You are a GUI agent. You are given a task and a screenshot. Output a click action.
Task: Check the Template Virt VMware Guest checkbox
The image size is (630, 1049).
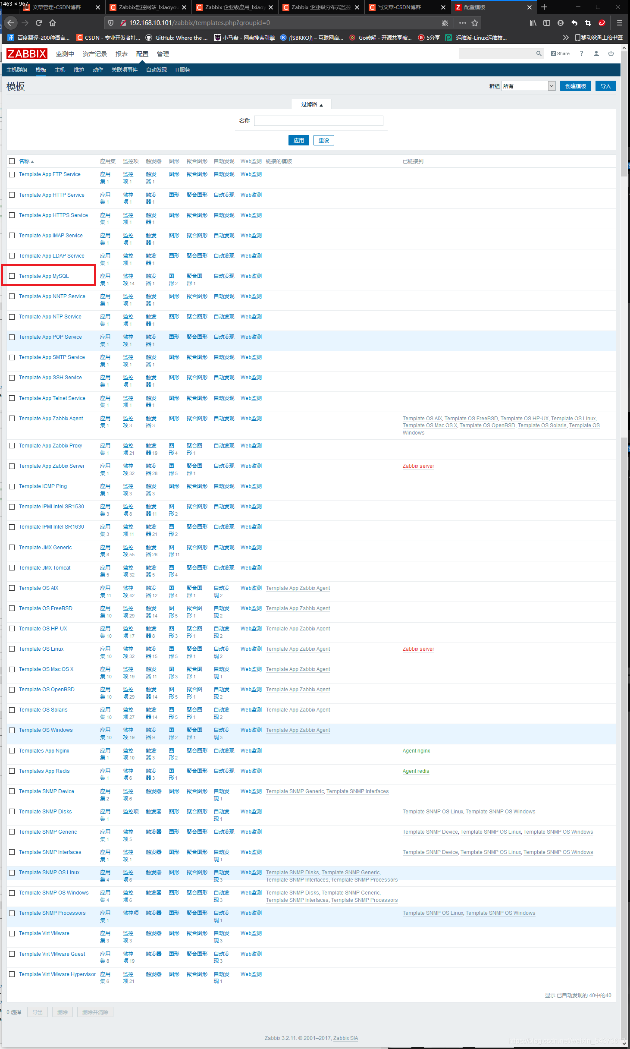coord(12,954)
